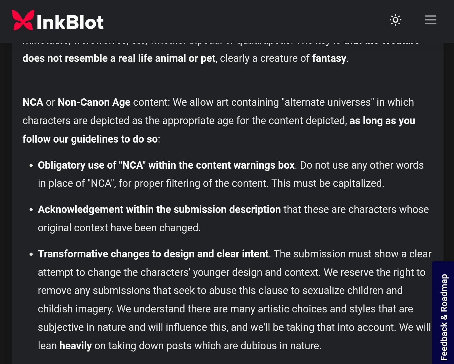The width and height of the screenshot is (454, 364).
Task: Click the second bullet point marker
Action: click(31, 210)
